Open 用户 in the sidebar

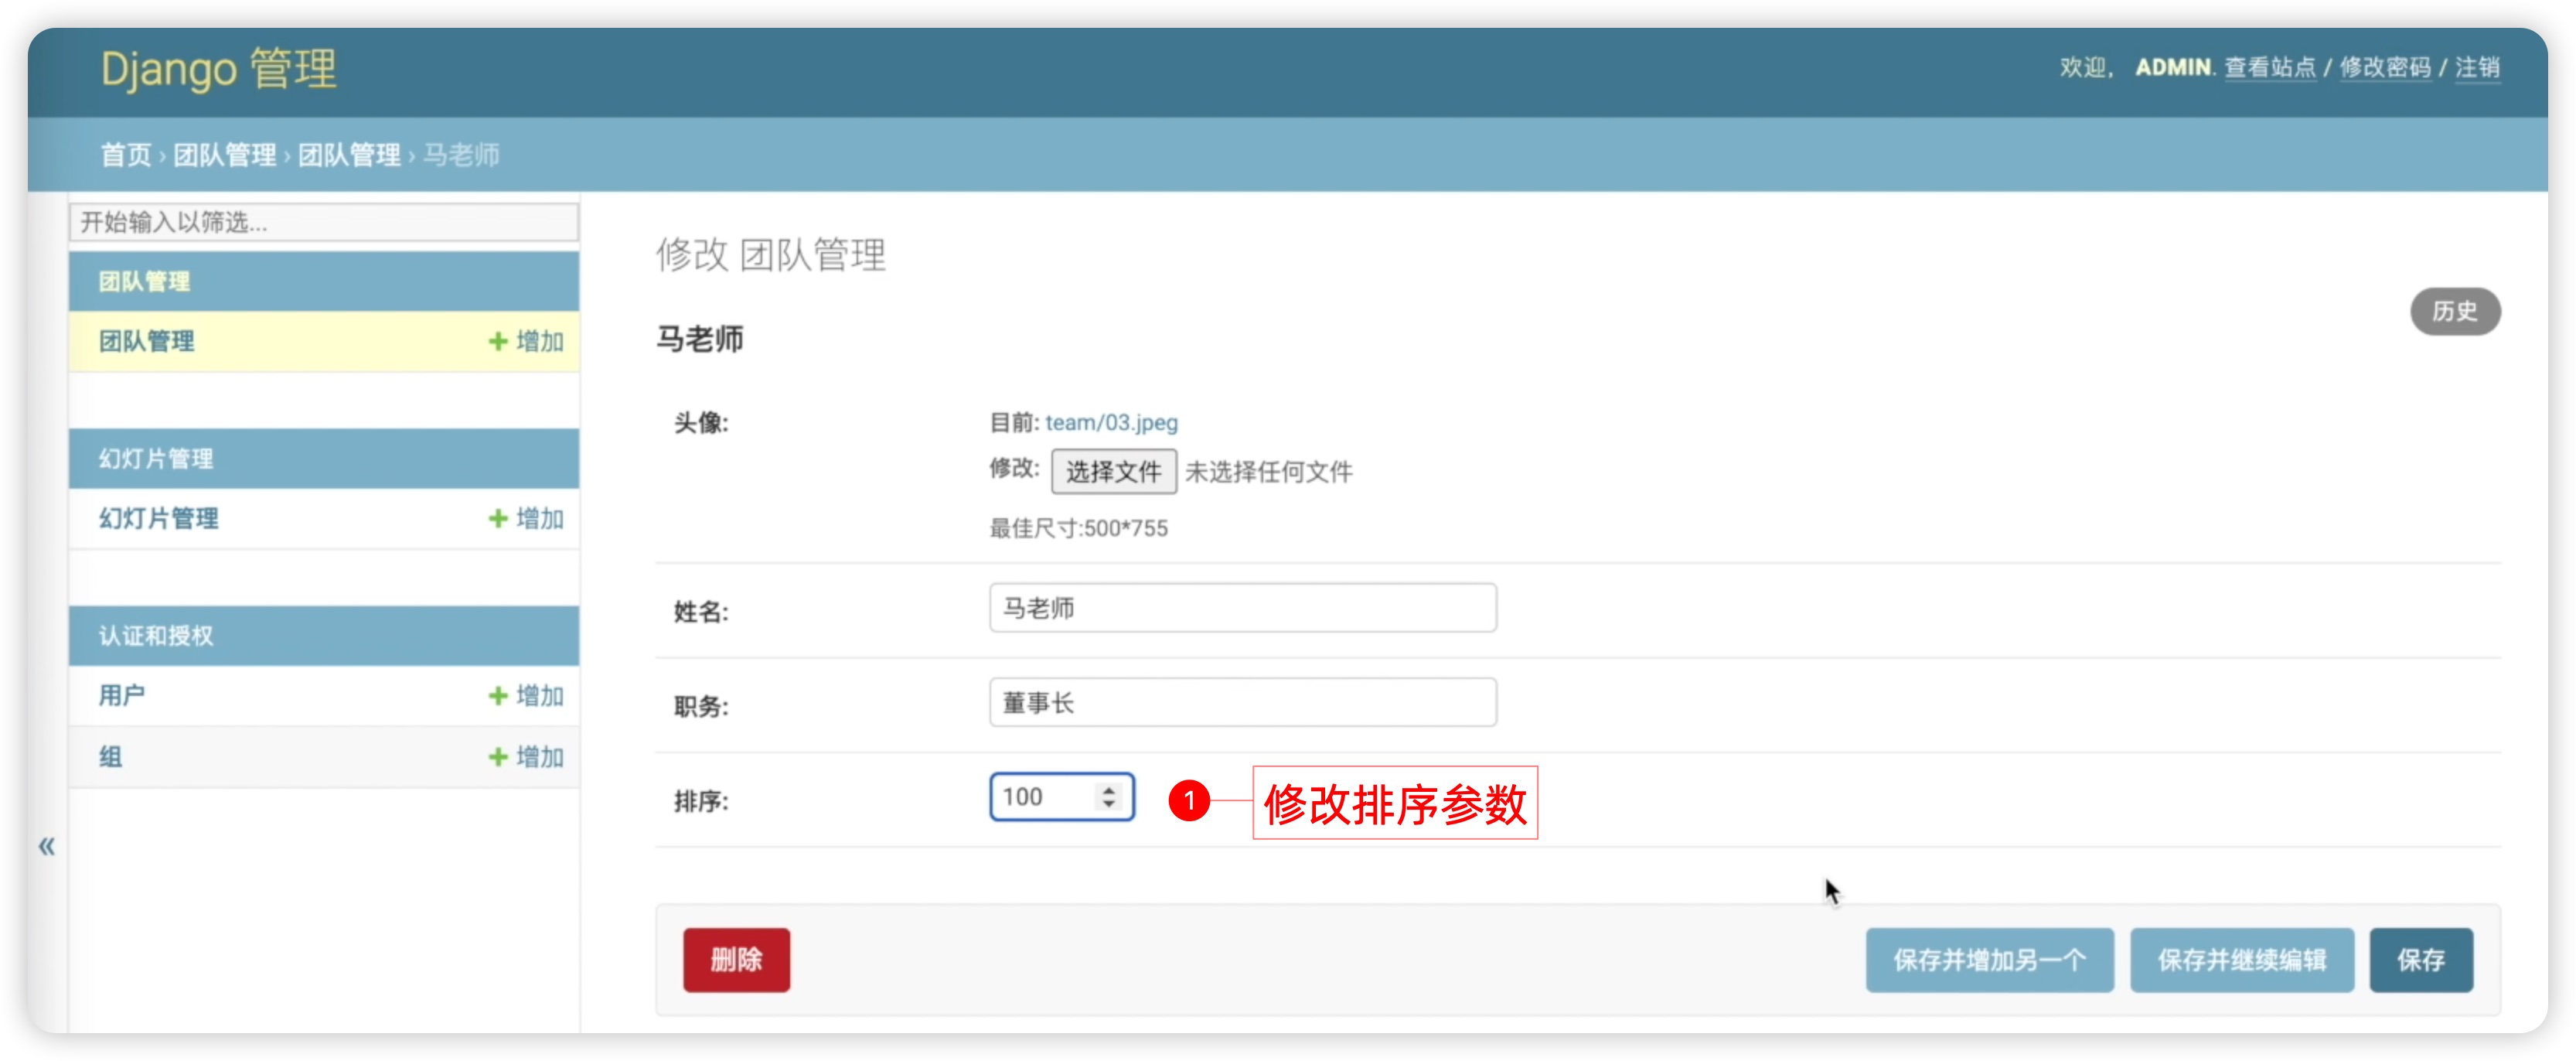pos(122,695)
